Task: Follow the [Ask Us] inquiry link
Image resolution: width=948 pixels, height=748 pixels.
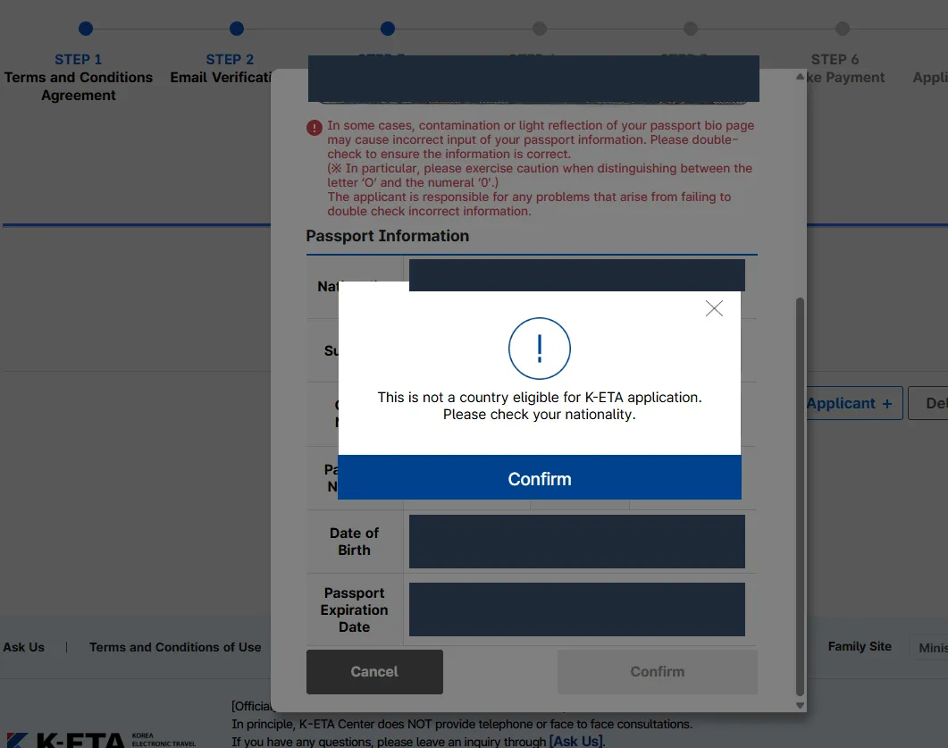Action: (x=577, y=741)
